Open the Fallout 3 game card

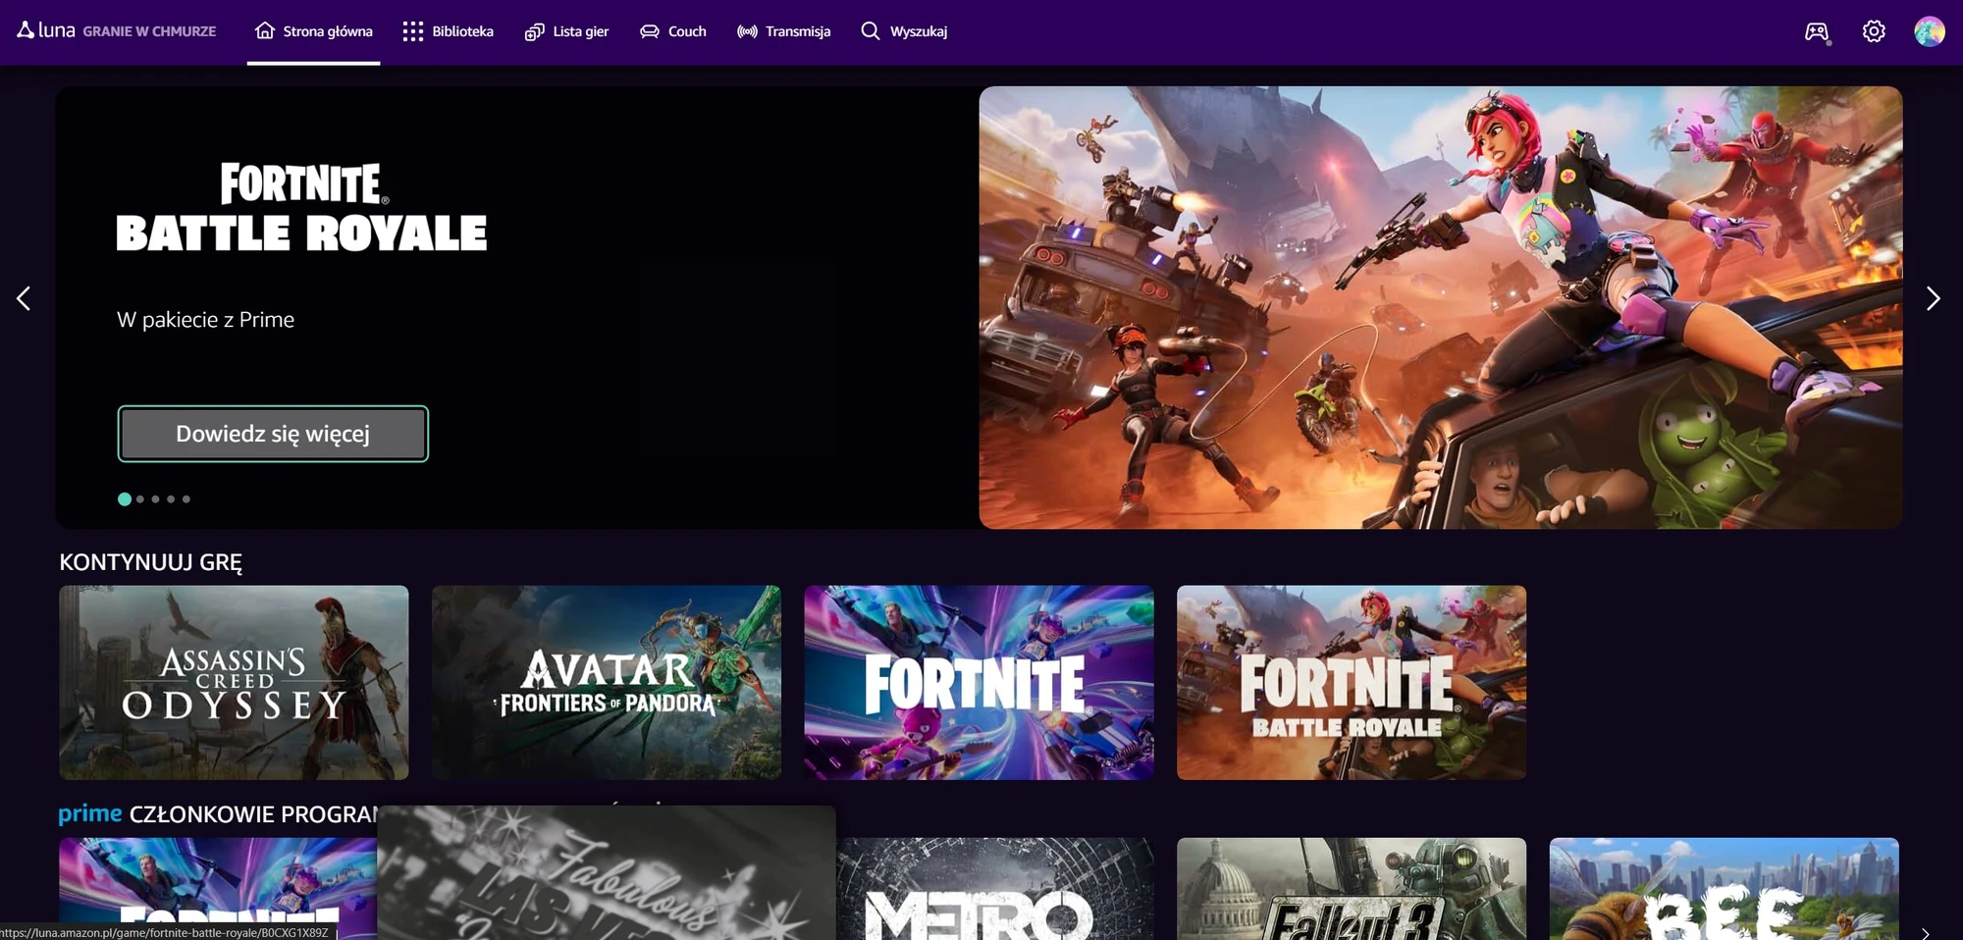[x=1352, y=889]
